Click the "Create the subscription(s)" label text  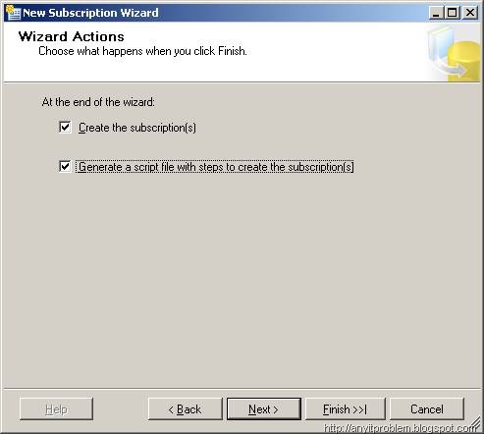point(137,128)
